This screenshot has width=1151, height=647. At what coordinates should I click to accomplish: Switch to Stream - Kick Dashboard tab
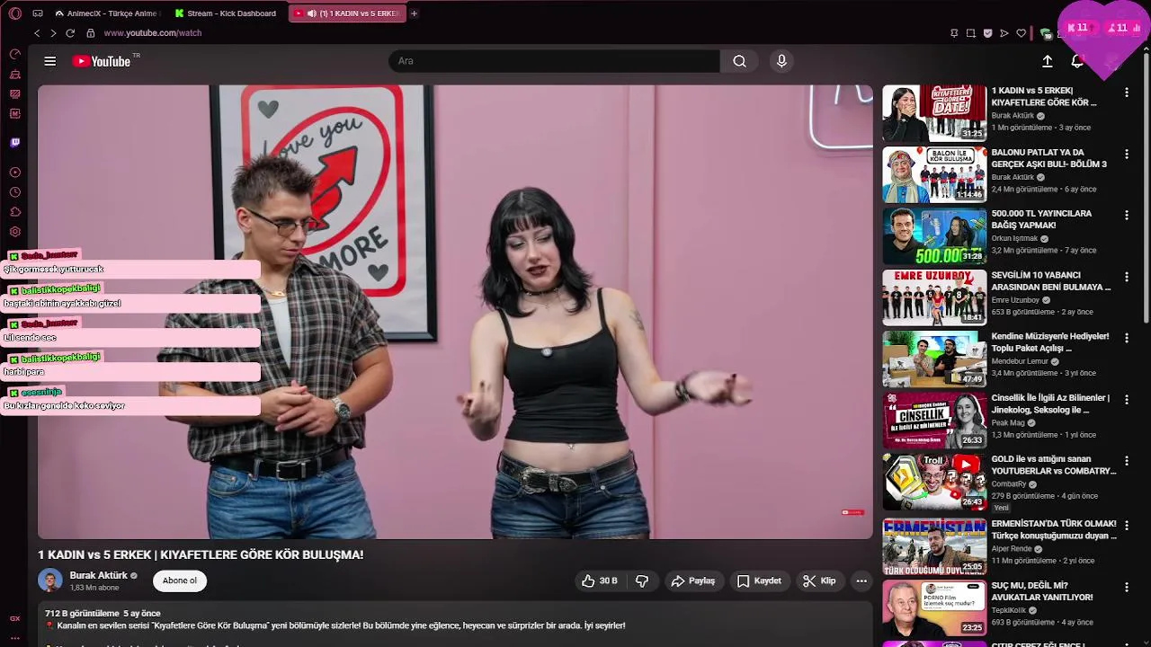click(x=226, y=13)
